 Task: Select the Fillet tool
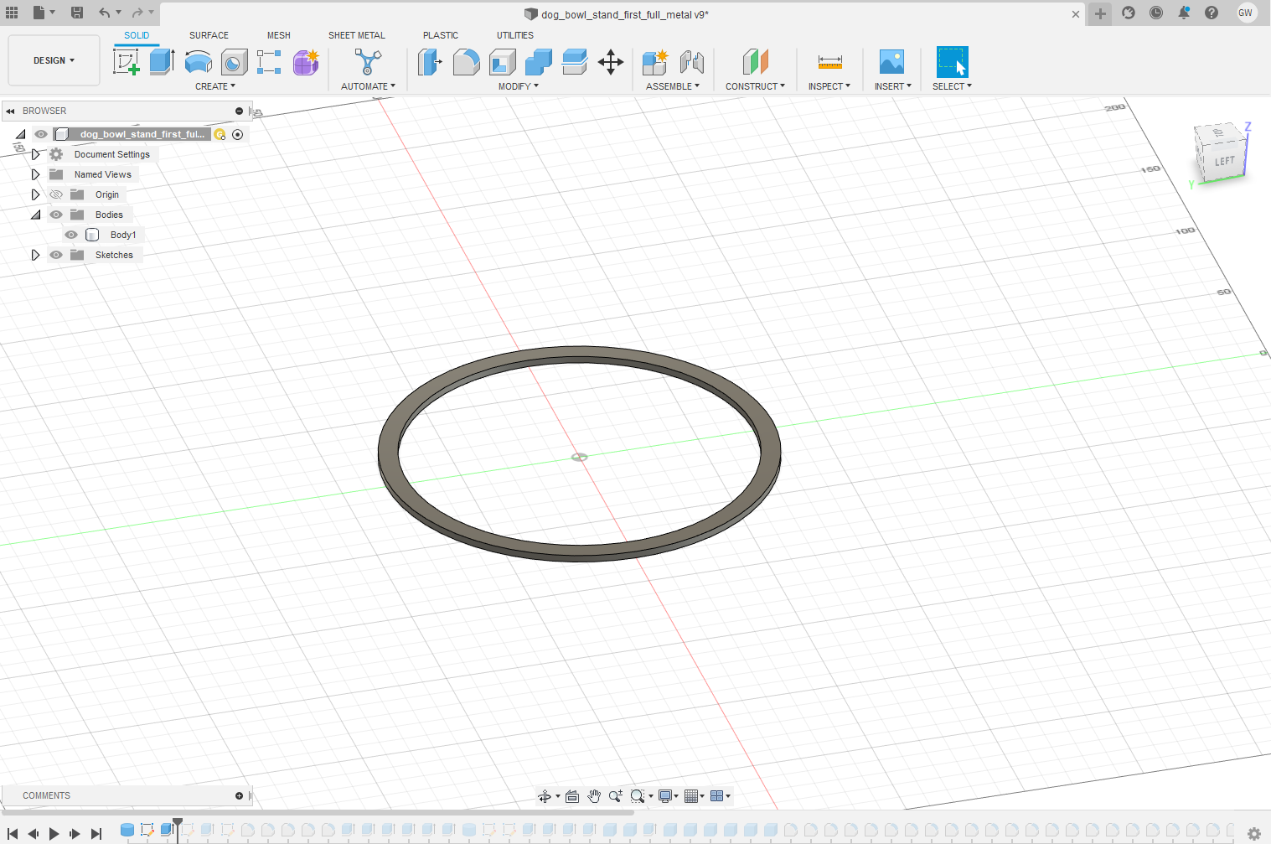coord(466,62)
